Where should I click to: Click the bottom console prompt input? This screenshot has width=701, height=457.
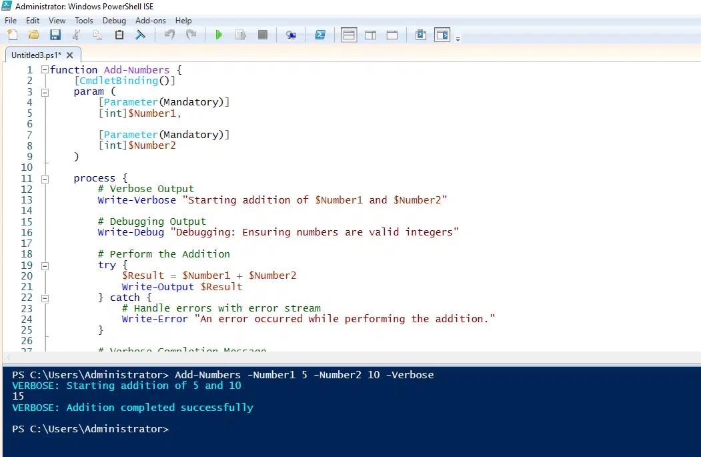pyautogui.click(x=90, y=429)
